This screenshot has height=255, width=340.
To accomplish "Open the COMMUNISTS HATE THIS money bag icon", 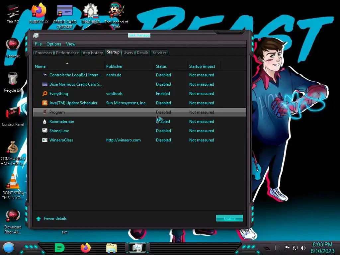I will point(13,153).
